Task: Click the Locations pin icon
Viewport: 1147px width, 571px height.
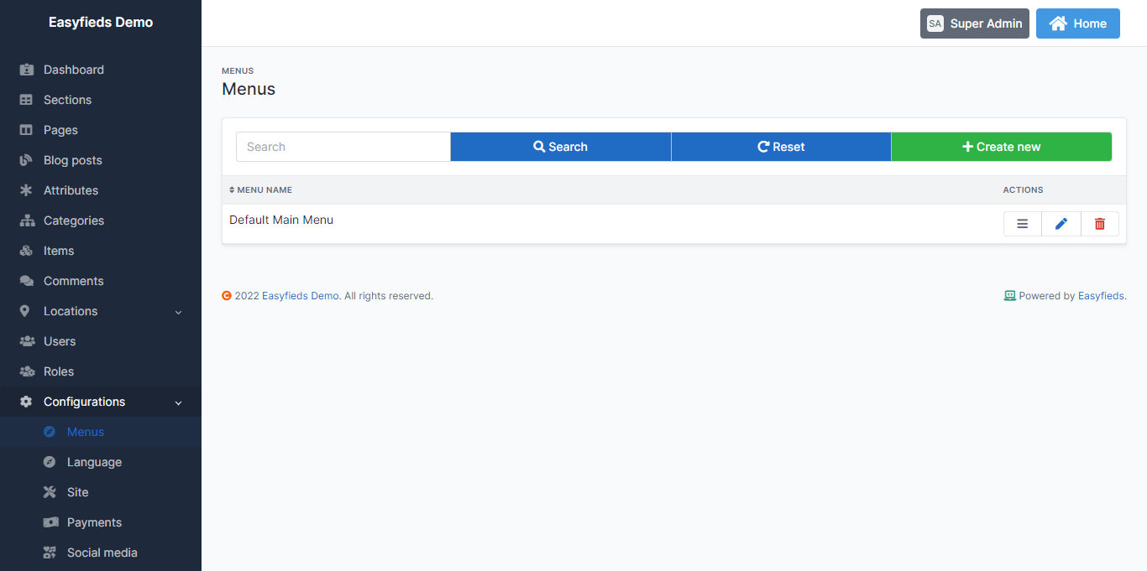Action: (26, 311)
